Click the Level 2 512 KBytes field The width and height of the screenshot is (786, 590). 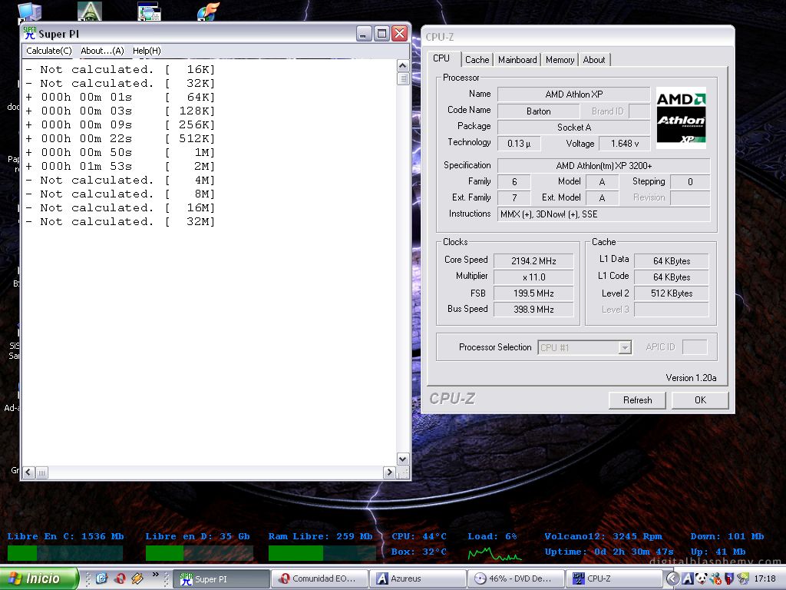click(671, 293)
